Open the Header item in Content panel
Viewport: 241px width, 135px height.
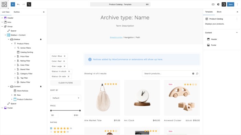[214, 39]
